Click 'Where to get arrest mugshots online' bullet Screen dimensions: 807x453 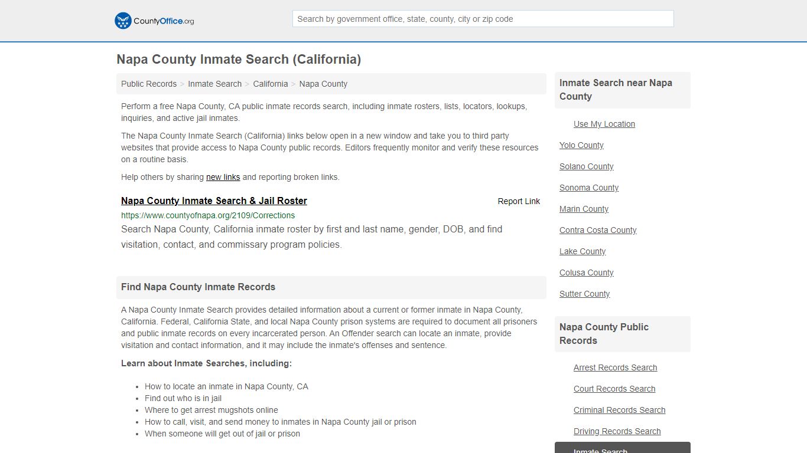click(x=211, y=410)
